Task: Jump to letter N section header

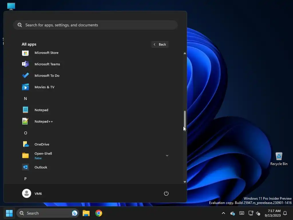Action: click(x=25, y=99)
